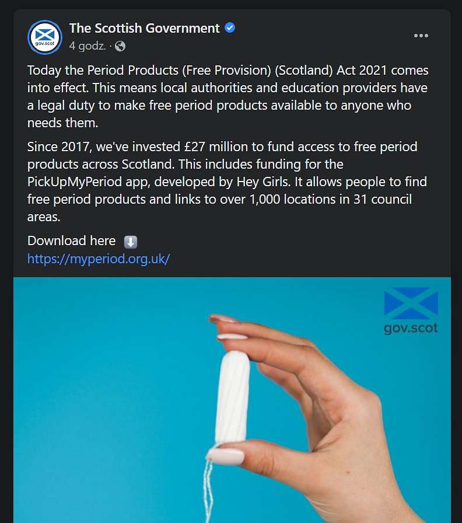Click the Download here text
The height and width of the screenshot is (523, 462).
[x=71, y=241]
